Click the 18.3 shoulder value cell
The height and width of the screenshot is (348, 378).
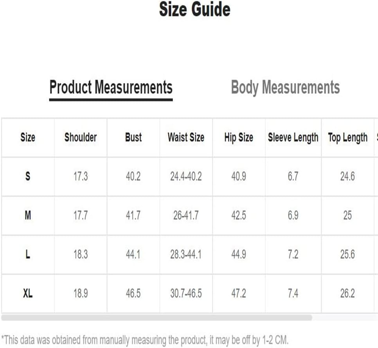(x=81, y=254)
